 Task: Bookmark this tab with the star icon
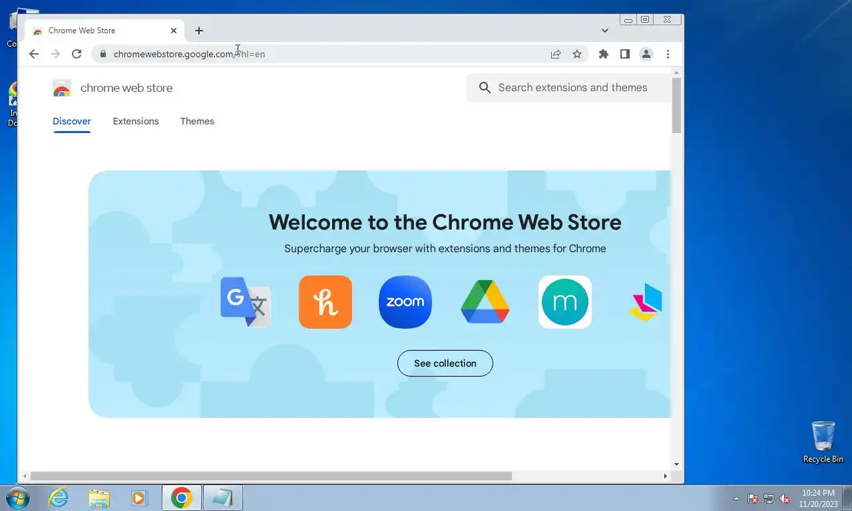coord(577,54)
